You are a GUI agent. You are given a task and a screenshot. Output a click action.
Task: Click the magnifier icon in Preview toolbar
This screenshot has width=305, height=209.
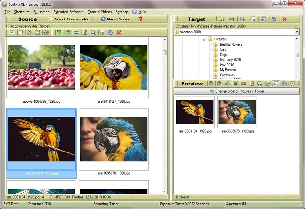coord(259,84)
